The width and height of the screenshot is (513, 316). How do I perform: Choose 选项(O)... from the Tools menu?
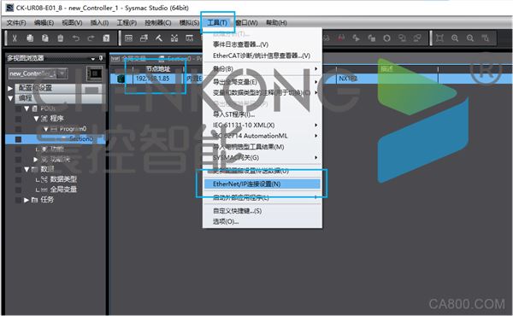click(226, 221)
